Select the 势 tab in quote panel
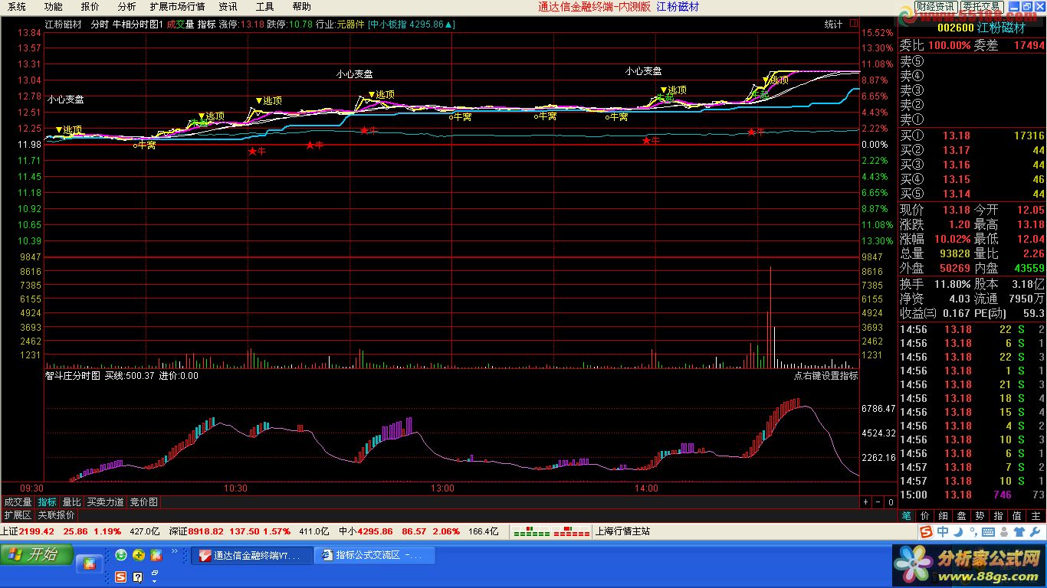The width and height of the screenshot is (1047, 588). 980,516
